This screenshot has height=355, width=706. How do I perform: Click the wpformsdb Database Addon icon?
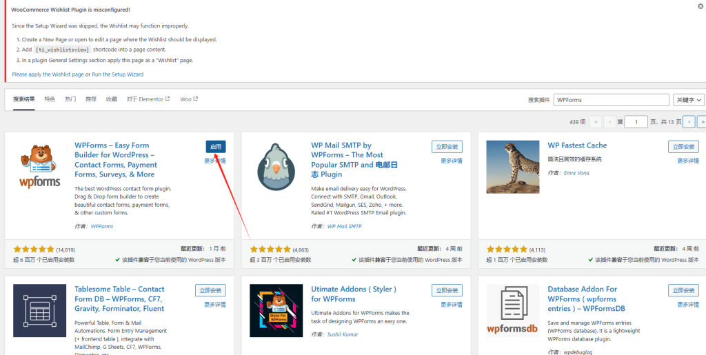512,310
